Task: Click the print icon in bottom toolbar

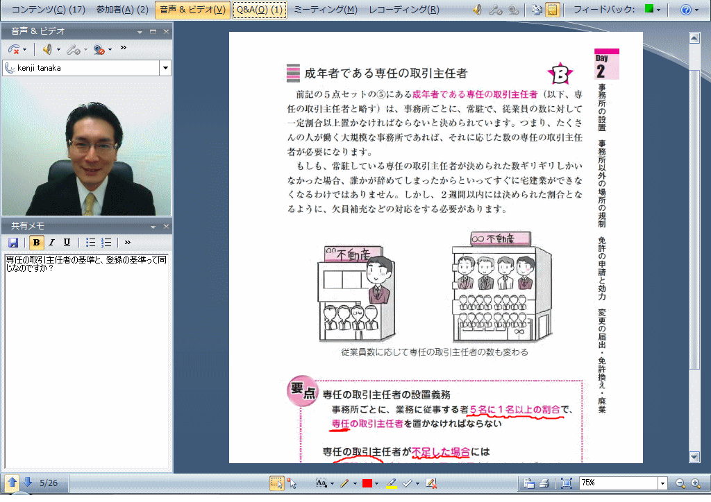Action: point(544,483)
